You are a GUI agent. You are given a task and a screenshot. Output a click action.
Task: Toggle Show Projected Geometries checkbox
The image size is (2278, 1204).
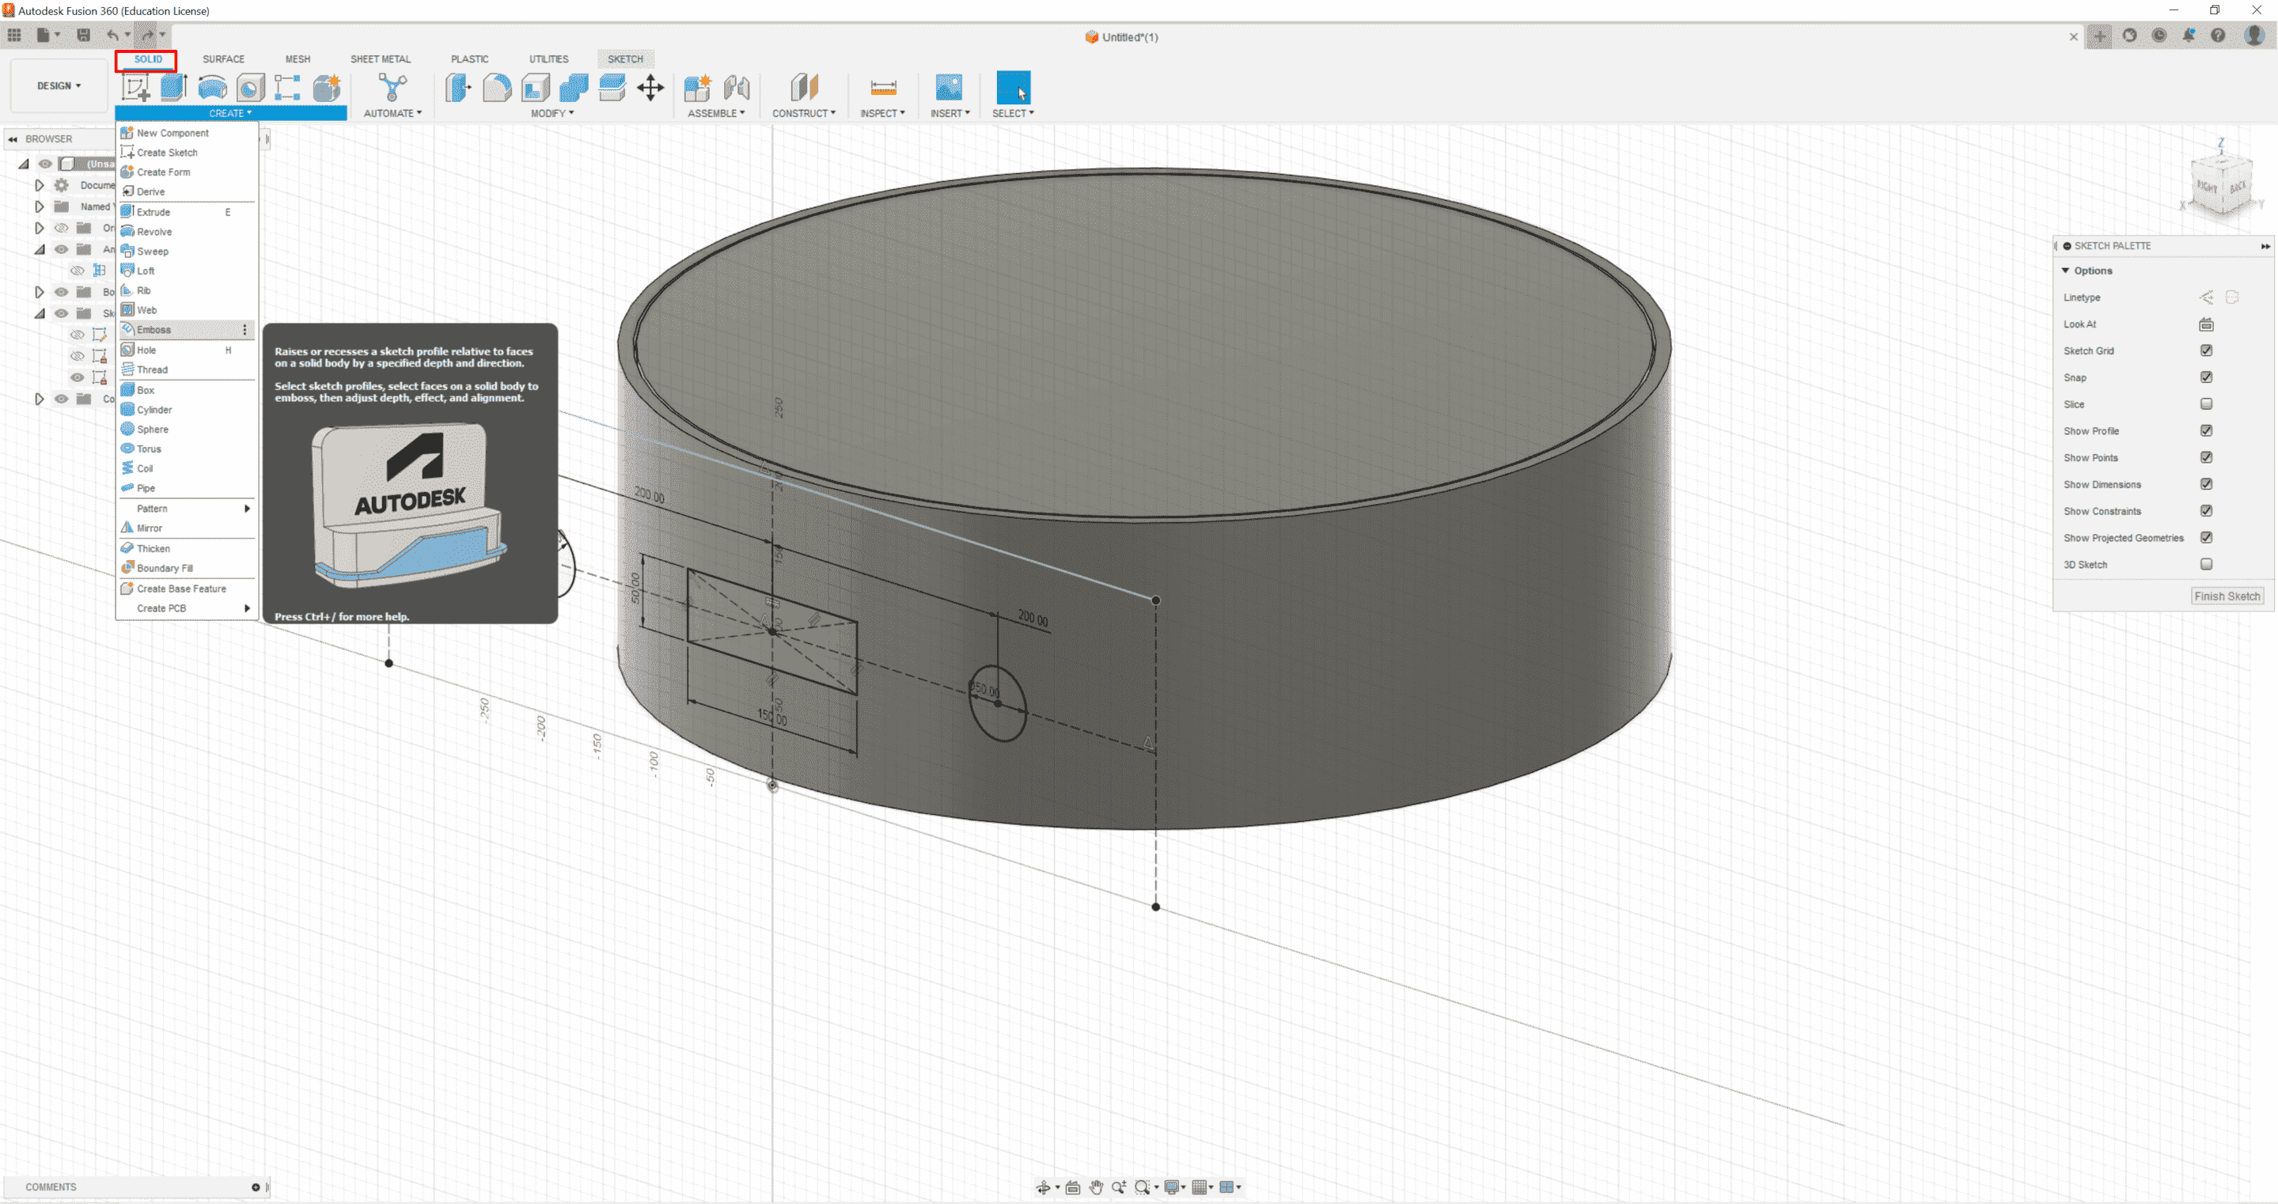(x=2205, y=537)
